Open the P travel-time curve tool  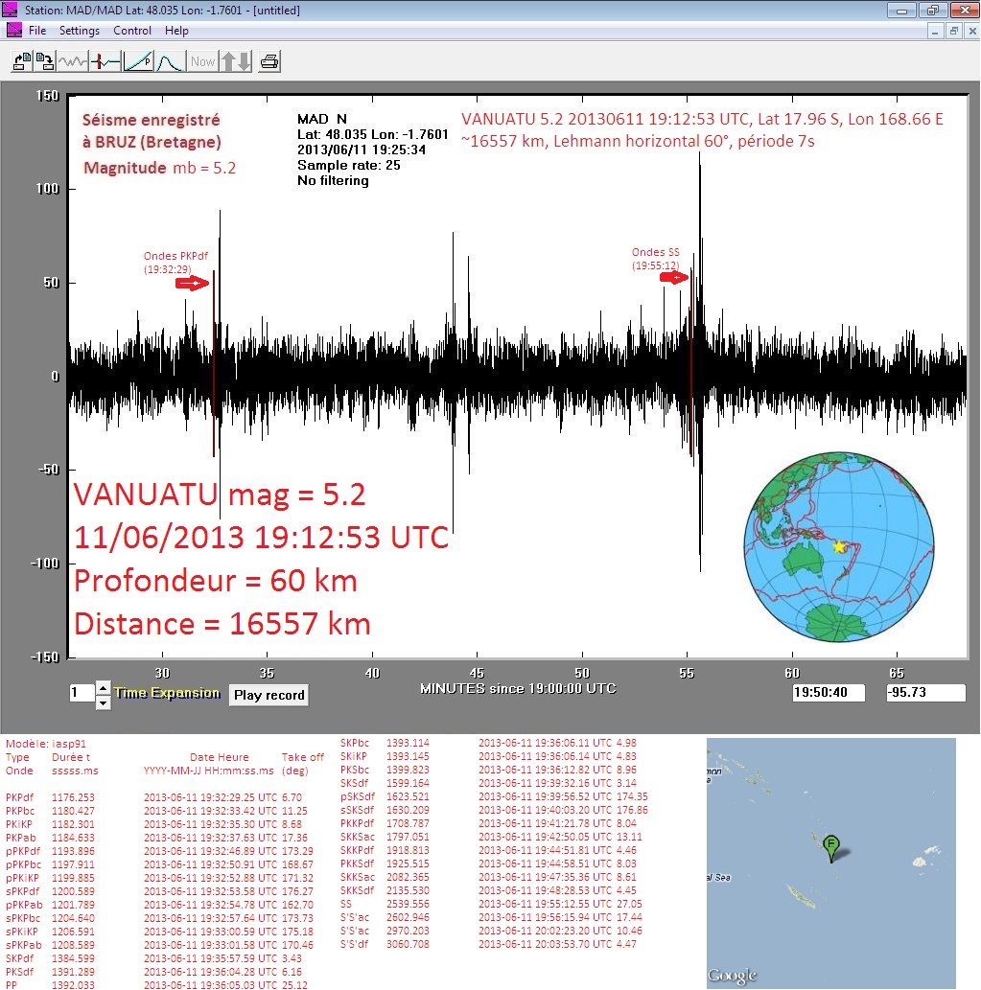138,62
